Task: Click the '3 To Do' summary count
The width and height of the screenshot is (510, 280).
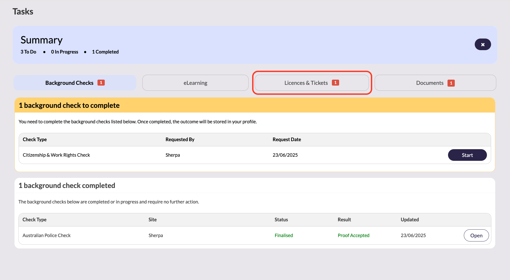Action: (29, 52)
